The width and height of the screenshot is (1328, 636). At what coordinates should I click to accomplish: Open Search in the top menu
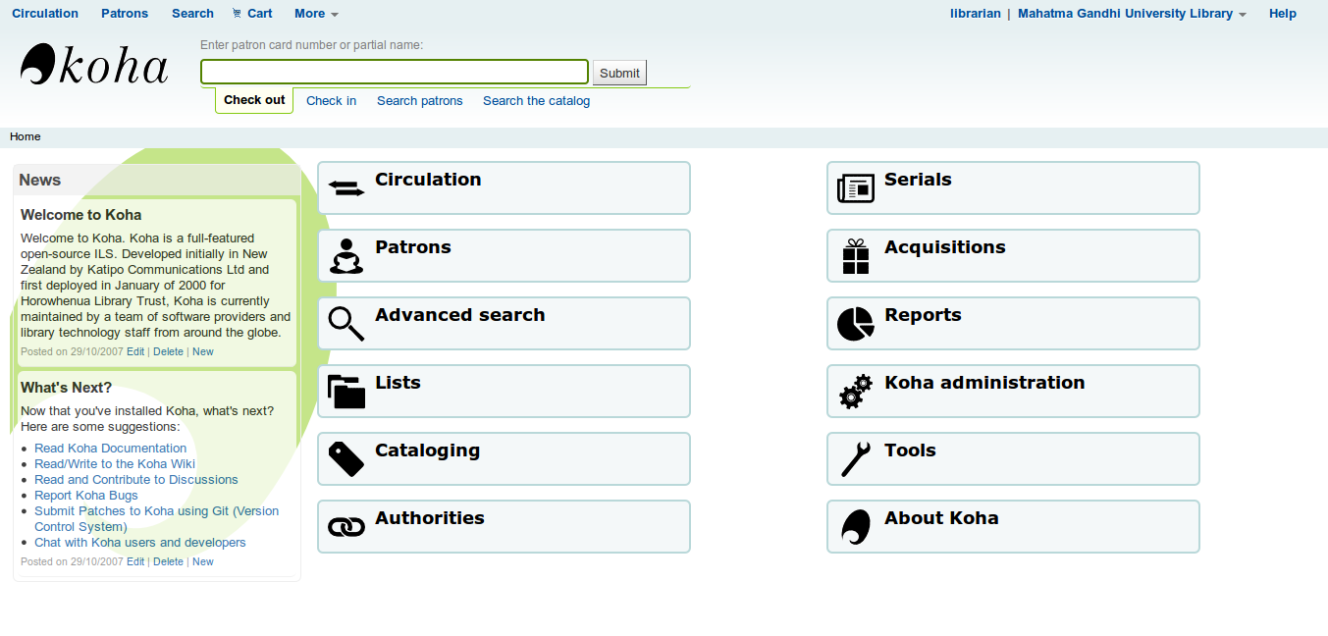click(192, 13)
